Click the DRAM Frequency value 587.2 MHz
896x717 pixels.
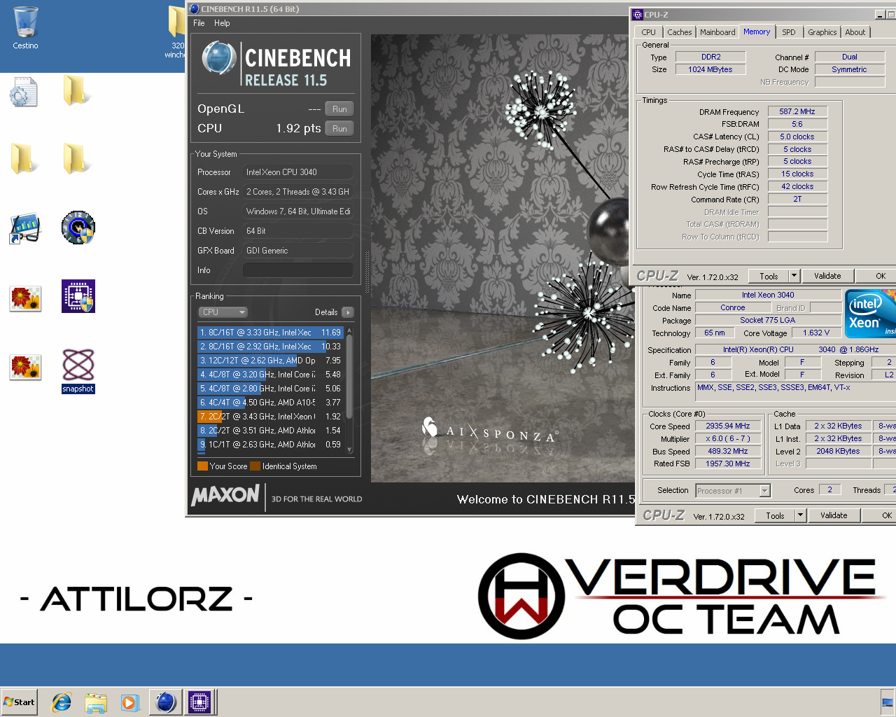[797, 111]
